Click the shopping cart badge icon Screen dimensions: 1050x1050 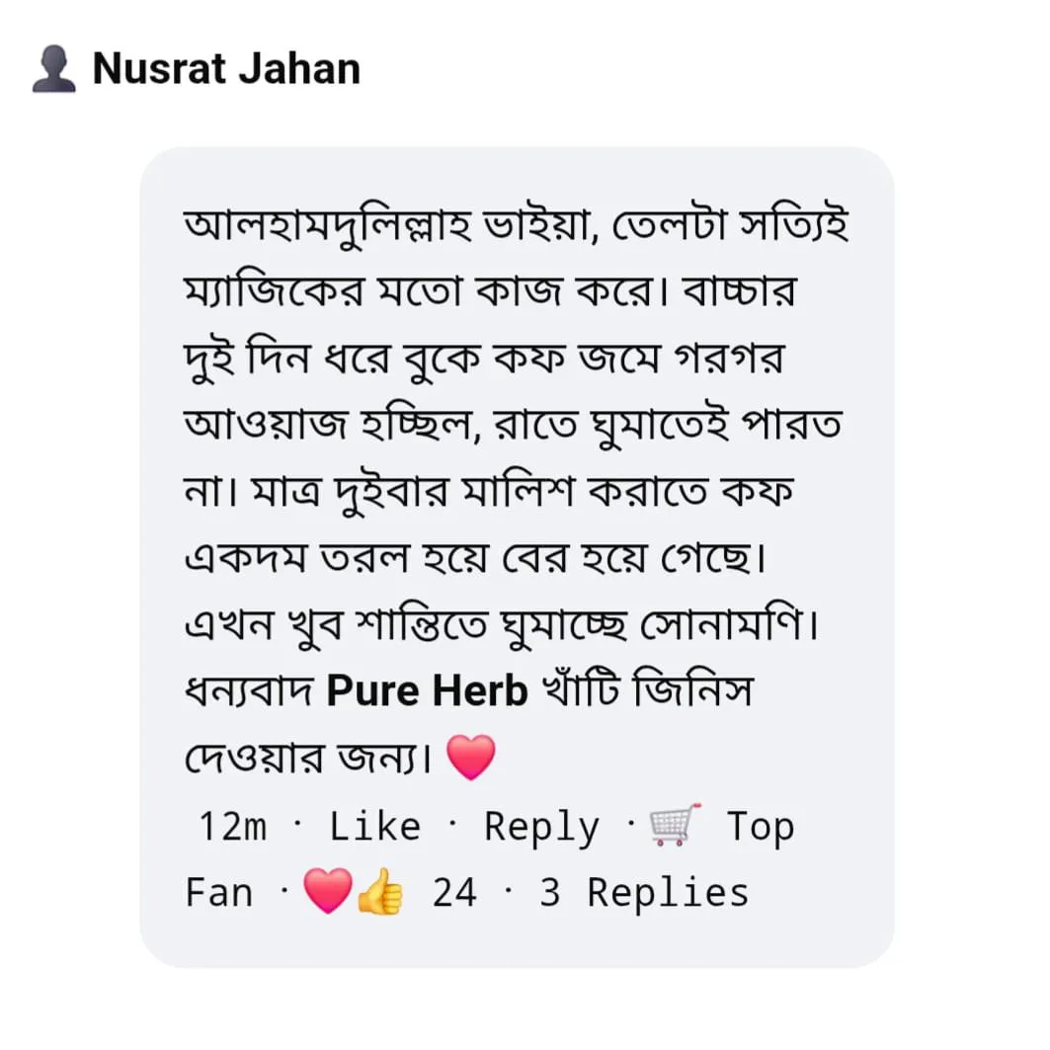click(x=675, y=825)
